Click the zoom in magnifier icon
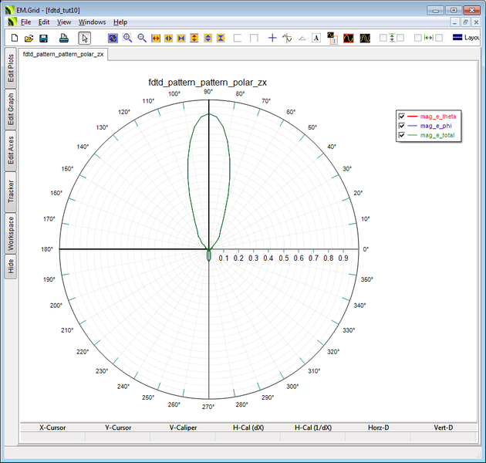The width and height of the screenshot is (486, 463). click(x=127, y=38)
